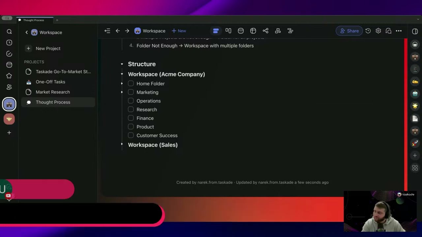
Task: Open version history clock icon
Action: pyautogui.click(x=368, y=31)
